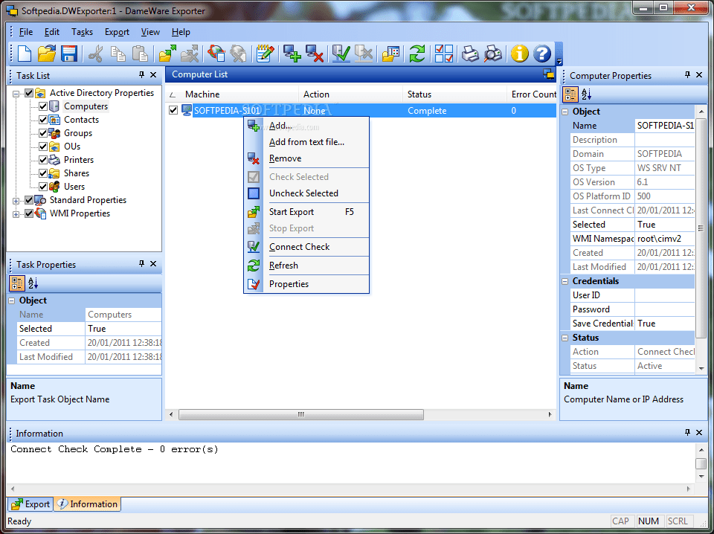Screen dimensions: 714x534
Task: Click the Paste clipboard toolbar icon
Action: 140,54
